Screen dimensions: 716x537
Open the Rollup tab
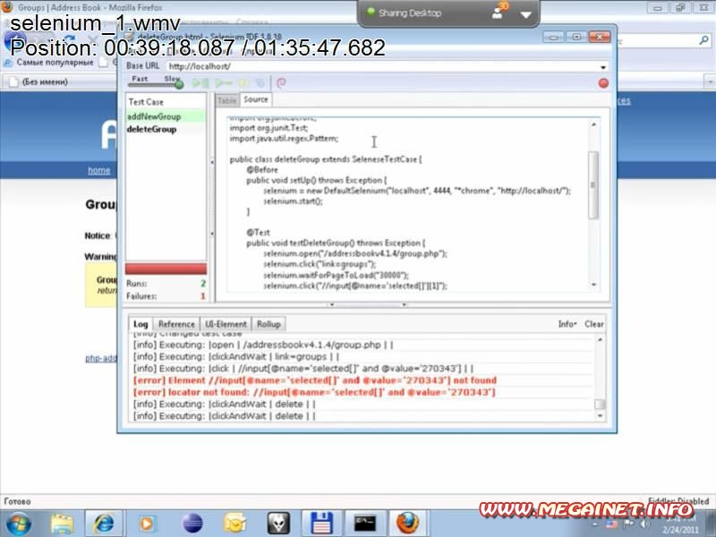click(x=268, y=324)
